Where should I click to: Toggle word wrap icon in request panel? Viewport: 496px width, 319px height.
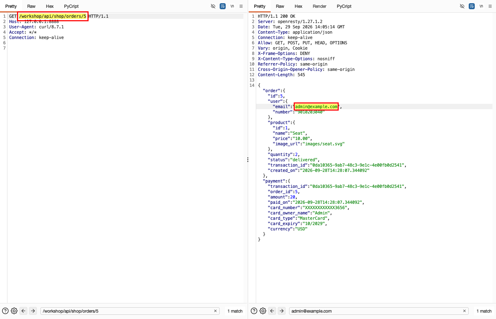pyautogui.click(x=222, y=6)
